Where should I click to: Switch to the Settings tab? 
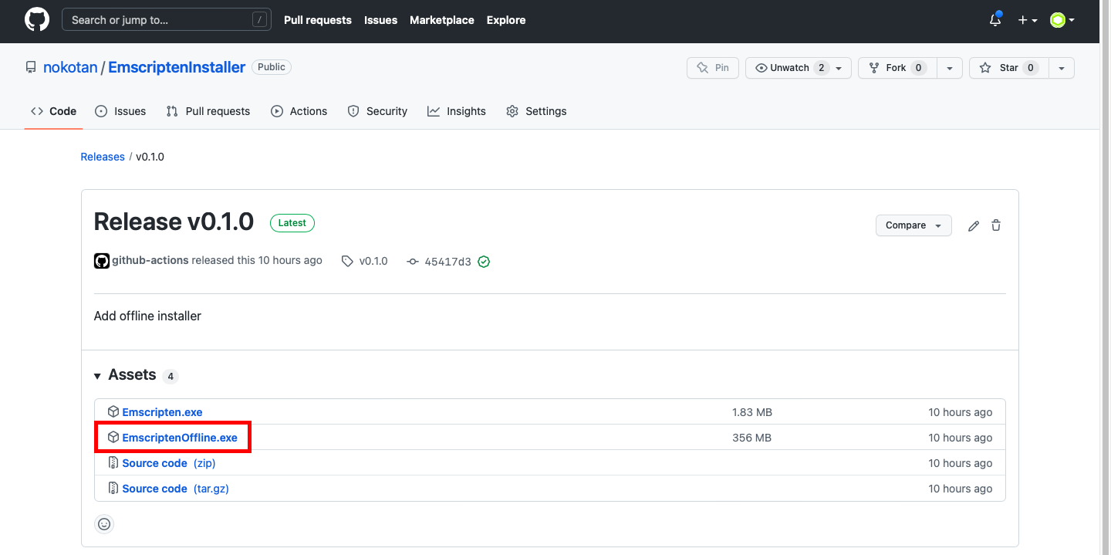[x=536, y=111]
